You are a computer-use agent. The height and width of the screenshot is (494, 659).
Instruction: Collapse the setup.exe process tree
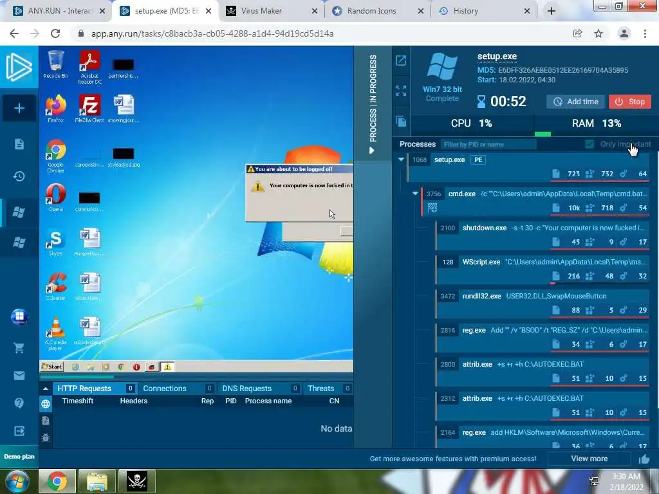[401, 160]
